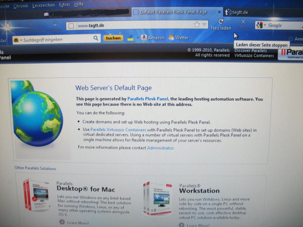Click the magnifier in Suchbegriff field

(96, 38)
